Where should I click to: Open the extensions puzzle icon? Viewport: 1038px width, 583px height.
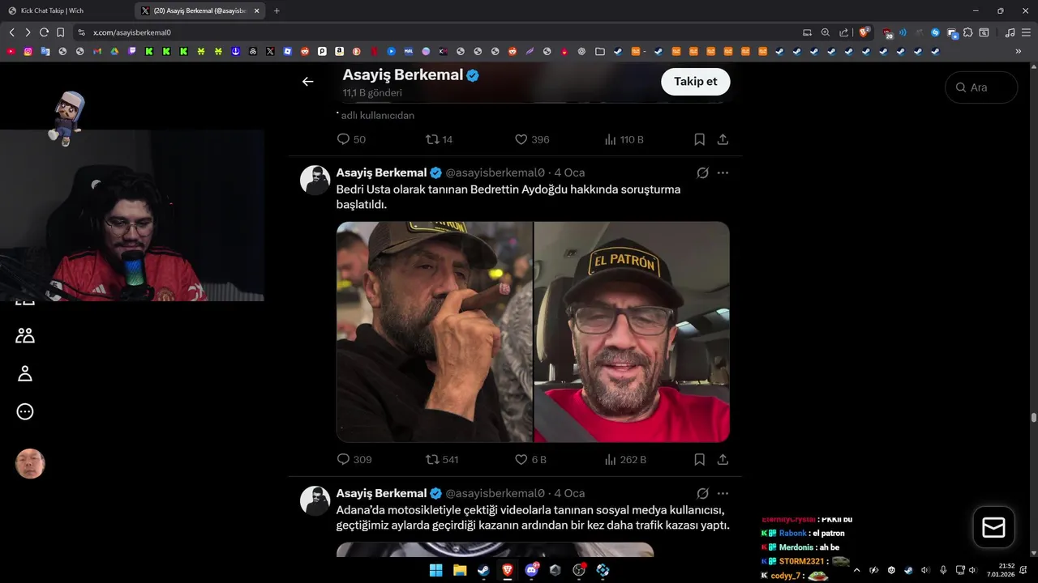coord(968,32)
